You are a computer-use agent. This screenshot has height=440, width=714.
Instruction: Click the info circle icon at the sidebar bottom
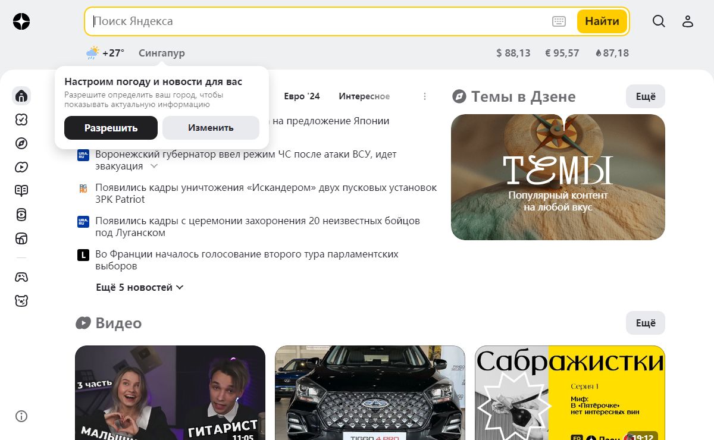tap(21, 416)
